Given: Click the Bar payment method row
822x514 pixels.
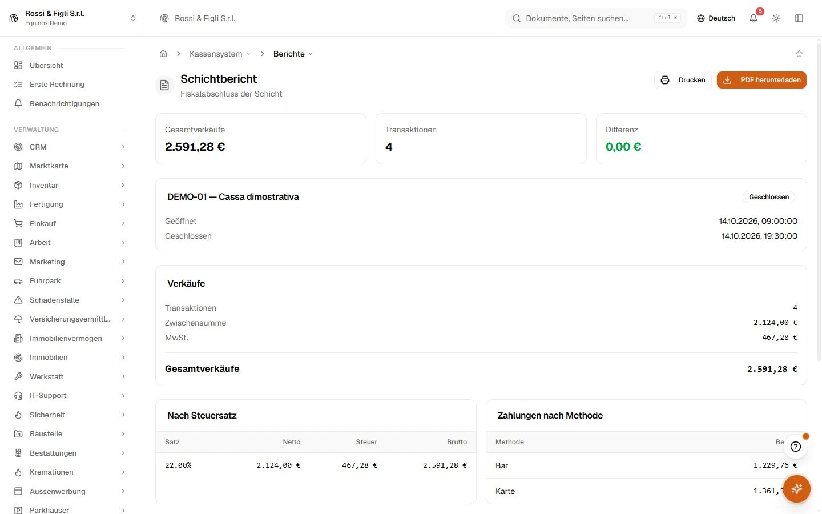Looking at the screenshot, I should pyautogui.click(x=646, y=465).
